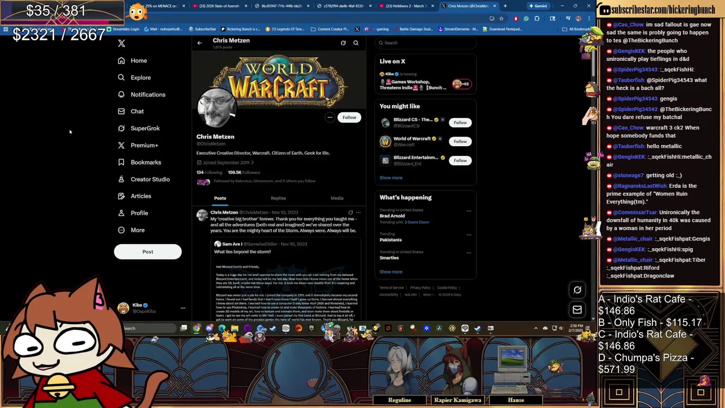Show more under What's happening

coord(391,272)
